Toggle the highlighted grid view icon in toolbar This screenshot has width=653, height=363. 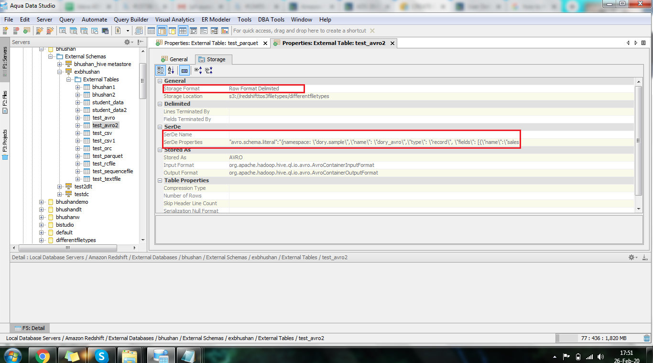[183, 31]
